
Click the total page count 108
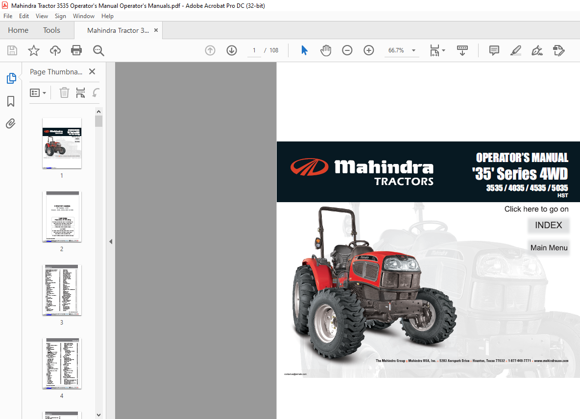tap(274, 50)
